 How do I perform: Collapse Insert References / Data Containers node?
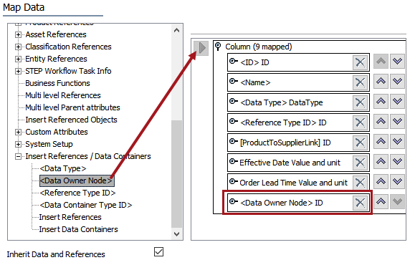18,157
